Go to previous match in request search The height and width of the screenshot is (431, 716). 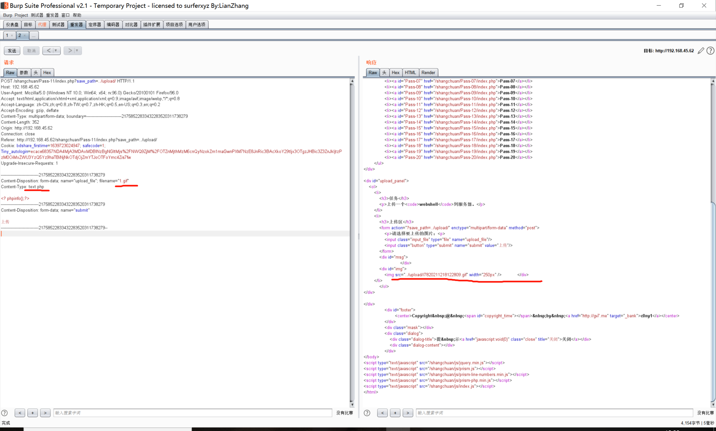click(20, 413)
